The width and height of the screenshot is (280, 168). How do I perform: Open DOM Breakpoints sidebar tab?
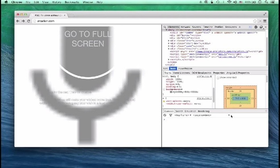pos(201,73)
